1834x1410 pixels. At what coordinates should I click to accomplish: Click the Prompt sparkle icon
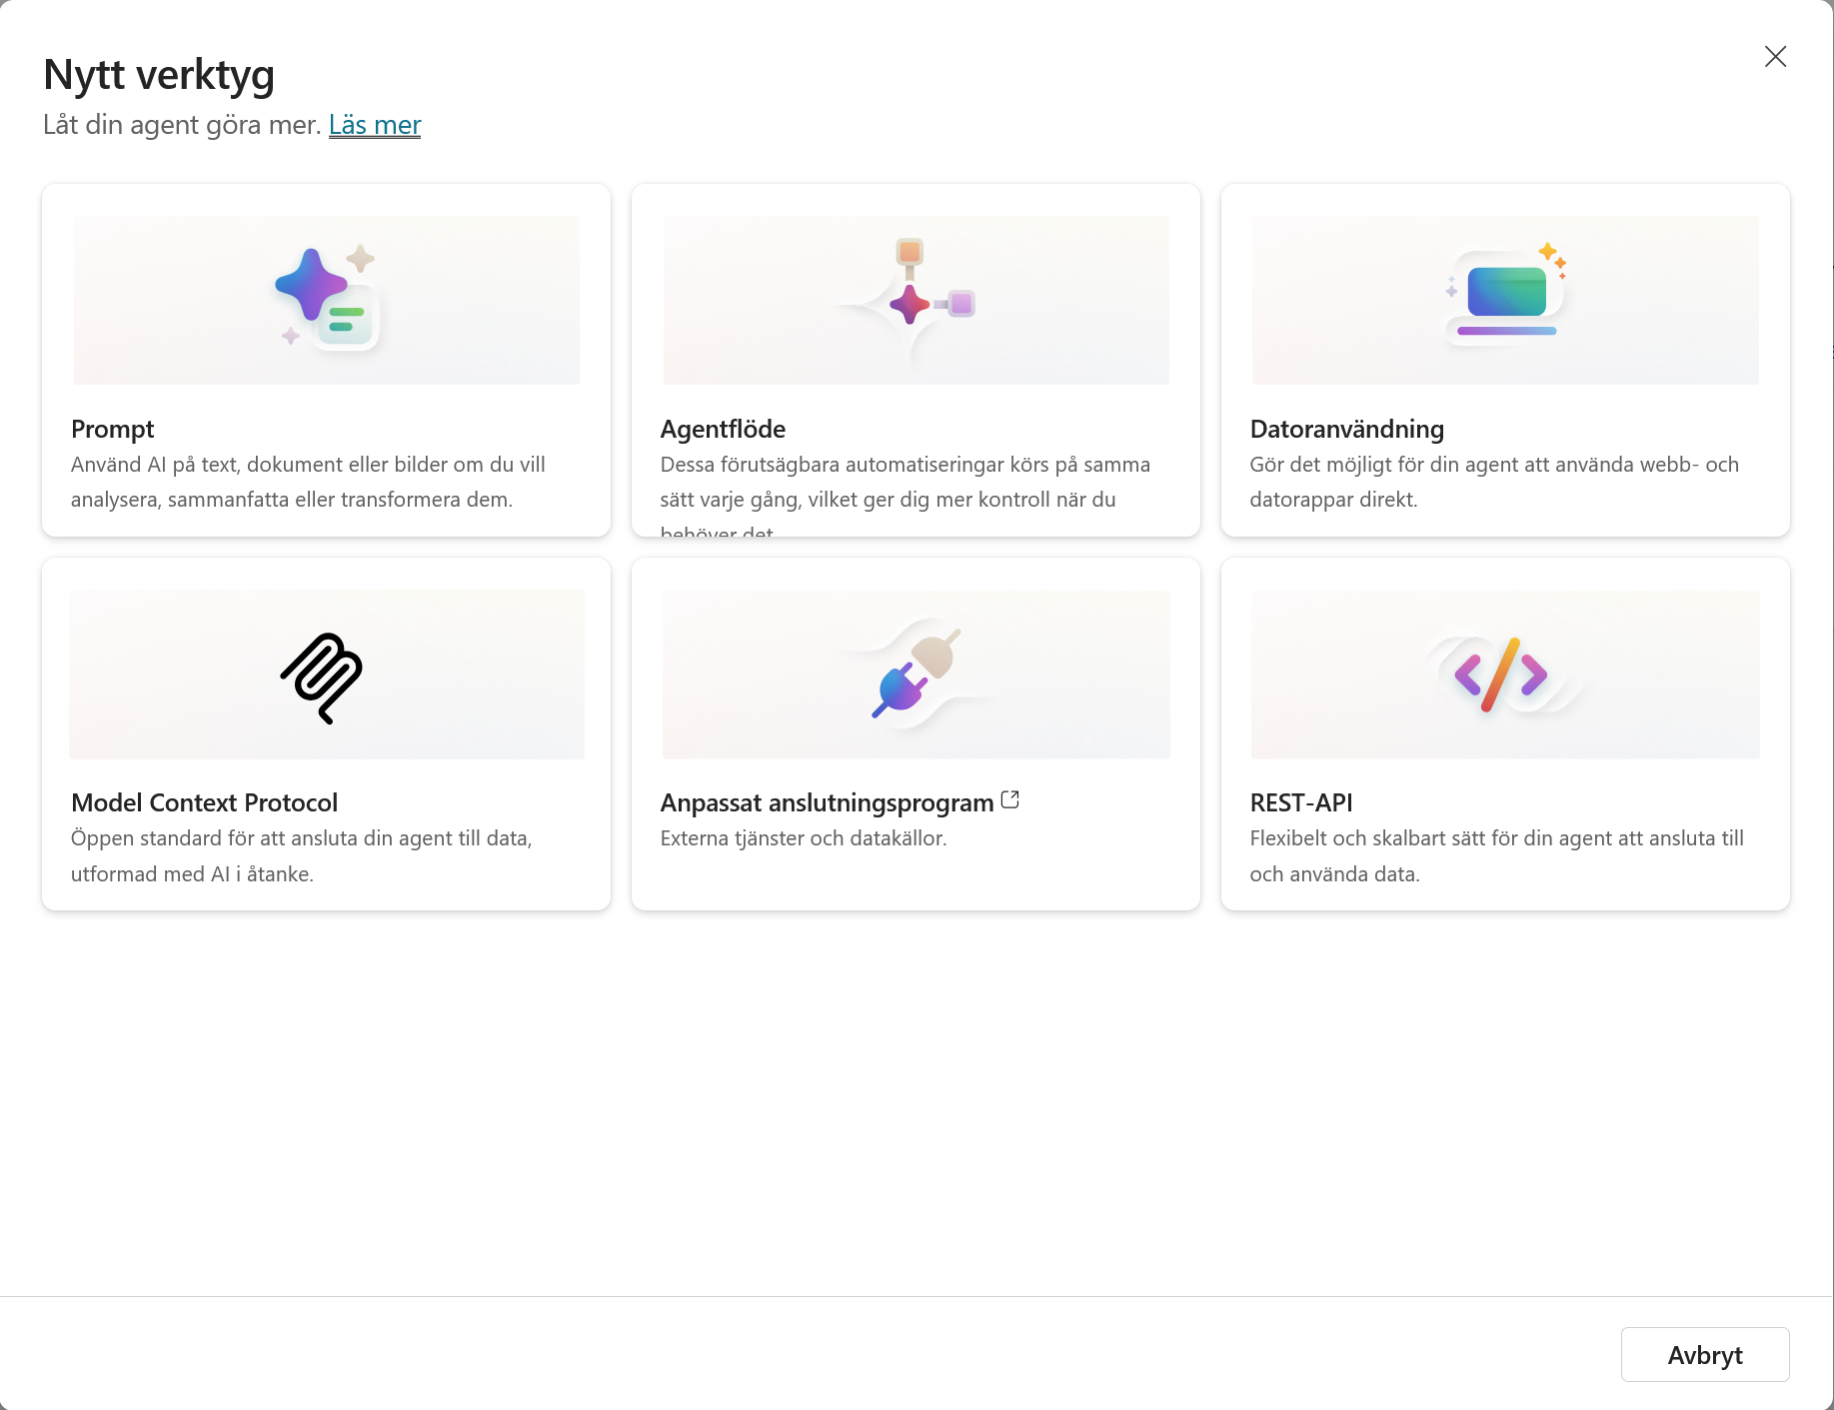pyautogui.click(x=327, y=298)
